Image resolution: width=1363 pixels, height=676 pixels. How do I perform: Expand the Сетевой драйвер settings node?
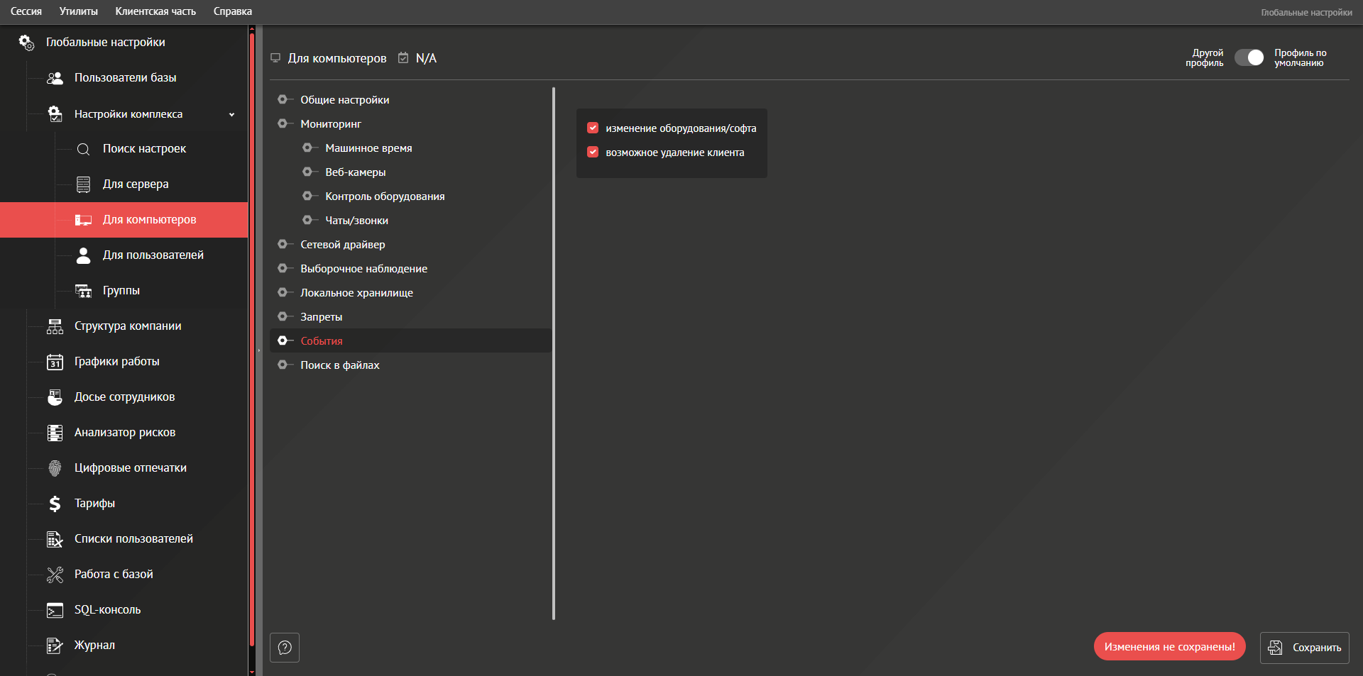point(283,244)
